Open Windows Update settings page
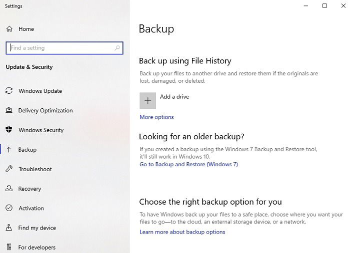Viewport: 350px width, 253px height. point(40,91)
